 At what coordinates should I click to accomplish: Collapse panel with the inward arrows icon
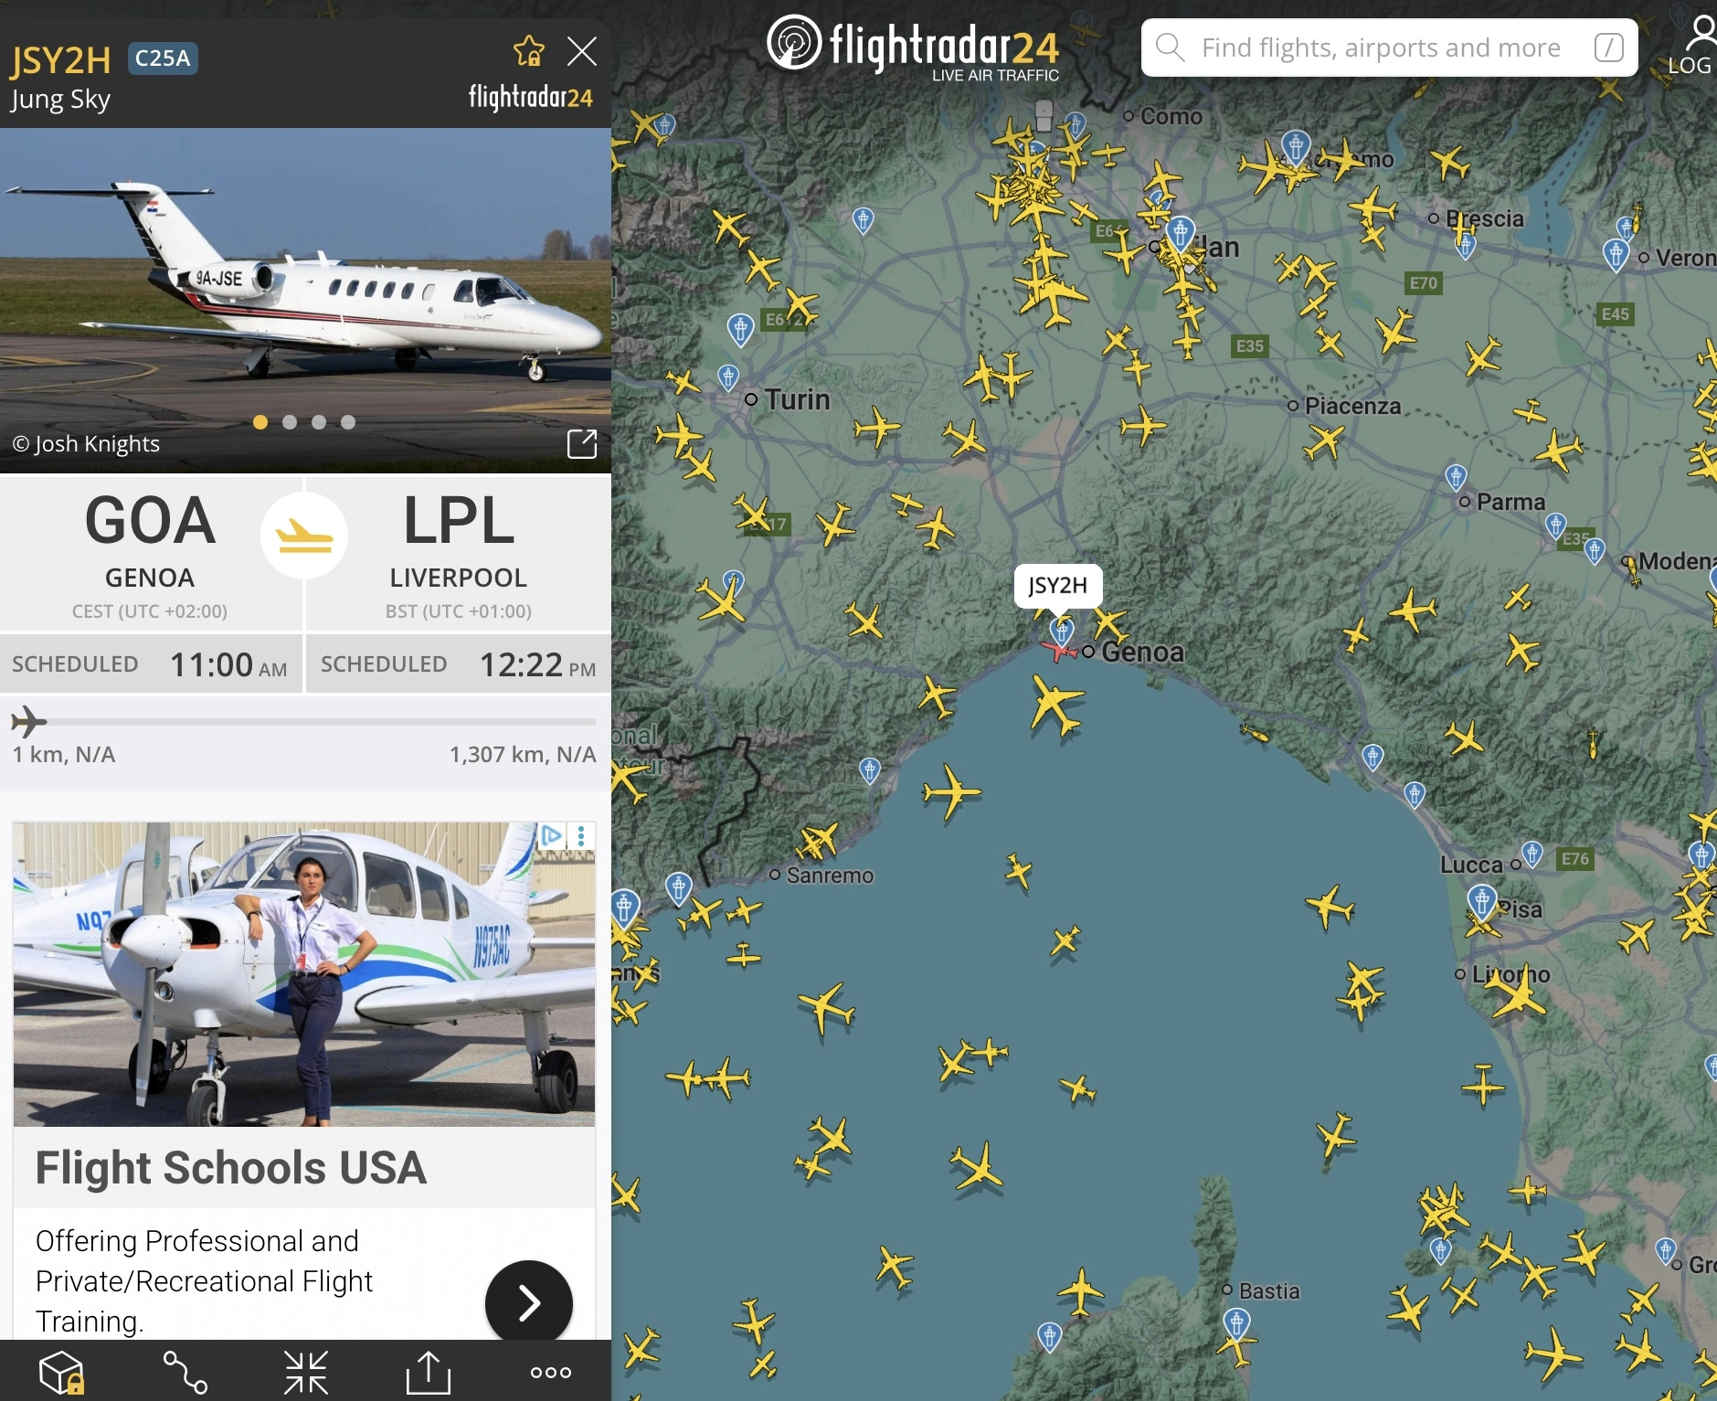[x=306, y=1373]
